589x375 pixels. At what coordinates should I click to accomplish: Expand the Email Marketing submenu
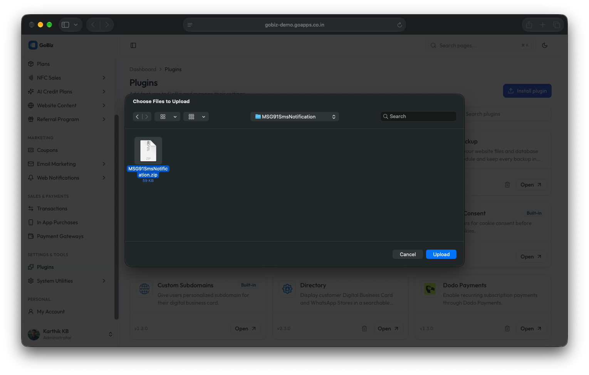104,164
